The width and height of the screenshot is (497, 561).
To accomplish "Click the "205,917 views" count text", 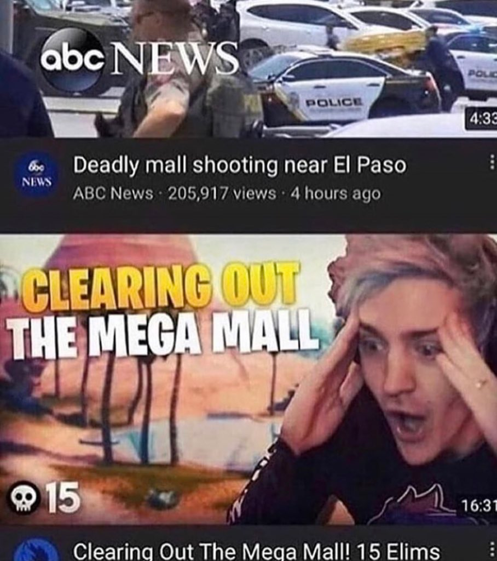I will point(222,193).
